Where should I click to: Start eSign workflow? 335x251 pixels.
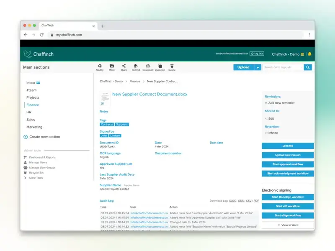(x=288, y=215)
